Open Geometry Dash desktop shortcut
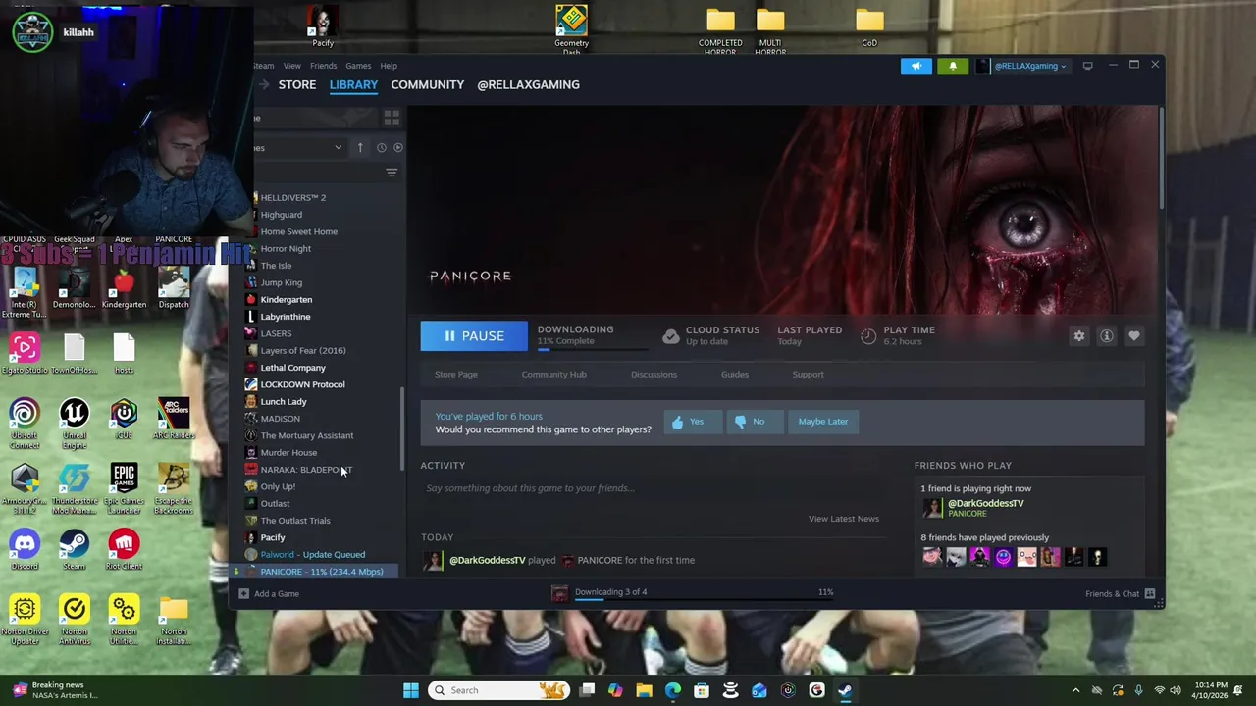The image size is (1256, 706). tap(571, 29)
